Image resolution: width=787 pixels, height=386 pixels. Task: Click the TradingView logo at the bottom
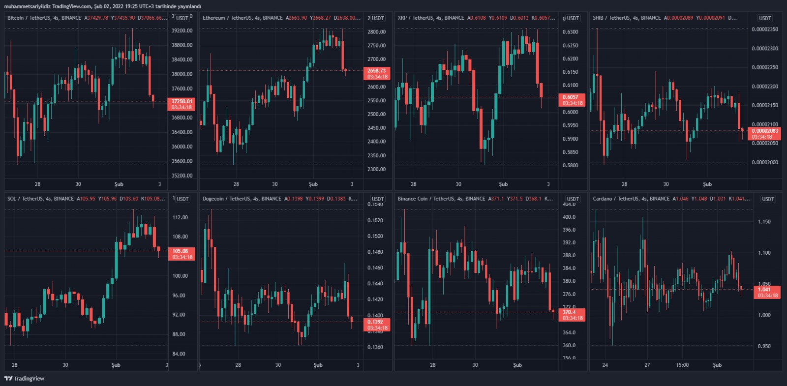tap(24, 379)
